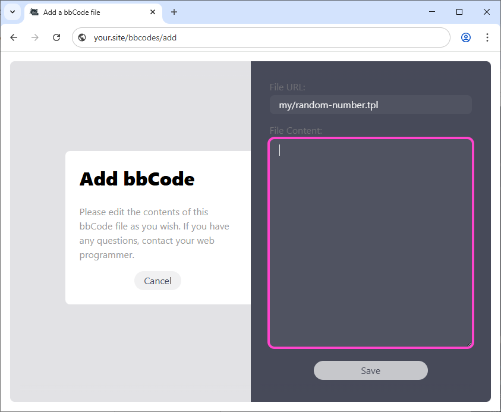Image resolution: width=501 pixels, height=412 pixels.
Task: Click the Save button
Action: (x=370, y=370)
